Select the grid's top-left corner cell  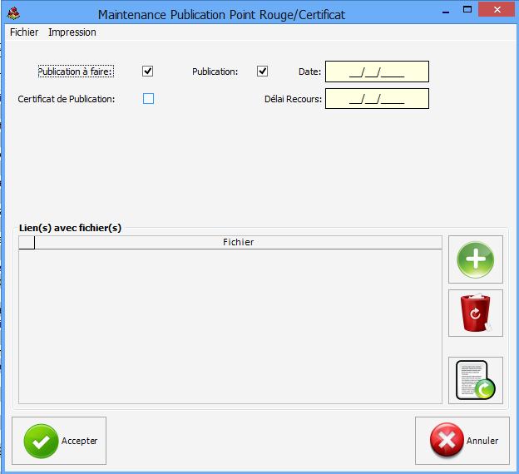(x=27, y=242)
